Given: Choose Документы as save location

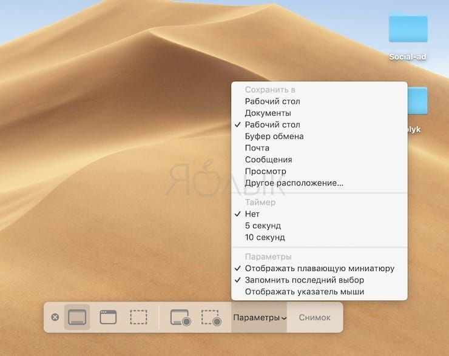Looking at the screenshot, I should pos(319,113).
